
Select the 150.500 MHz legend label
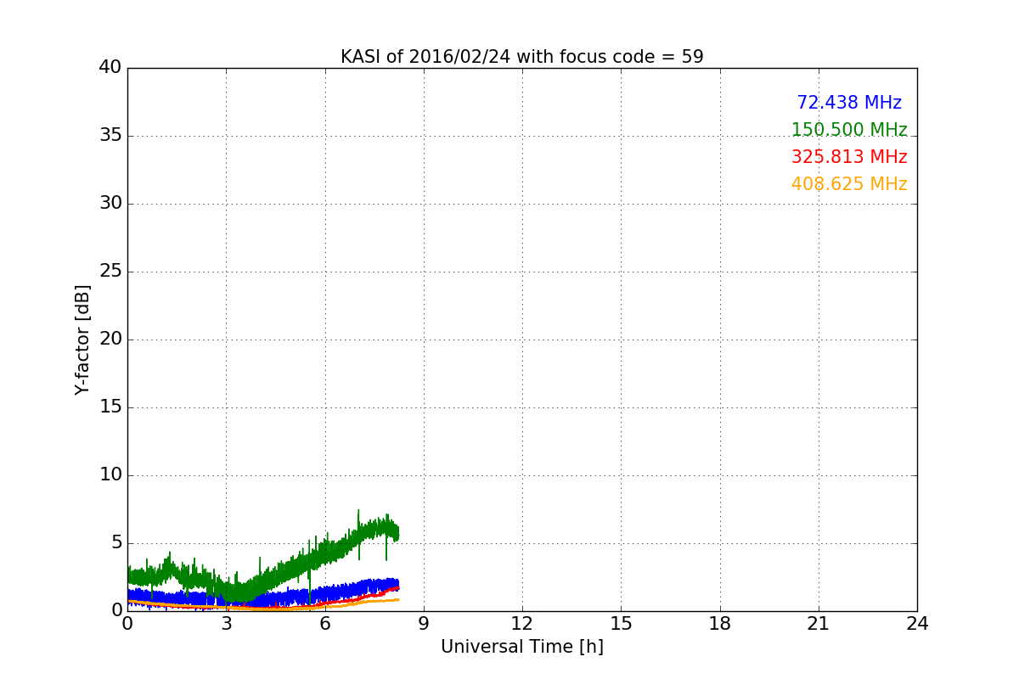tap(849, 130)
